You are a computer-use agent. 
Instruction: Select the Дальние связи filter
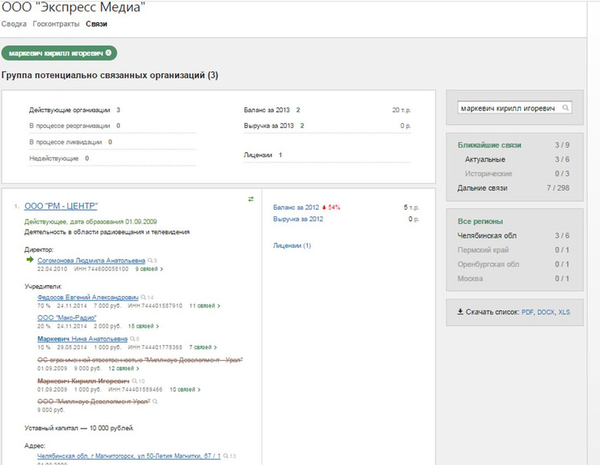coord(482,188)
